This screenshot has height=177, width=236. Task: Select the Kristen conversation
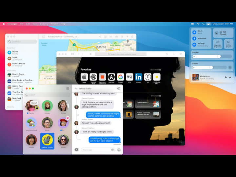click(47, 107)
